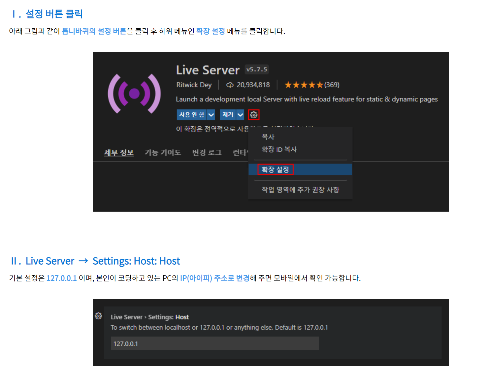This screenshot has height=388, width=487.
Task: Click the Ritwick Dey publisher name
Action: click(194, 85)
